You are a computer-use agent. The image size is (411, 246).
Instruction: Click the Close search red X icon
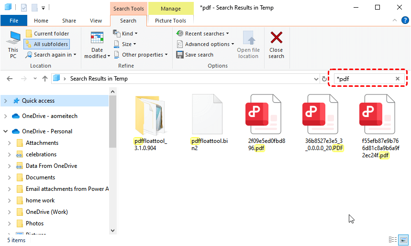(x=276, y=38)
